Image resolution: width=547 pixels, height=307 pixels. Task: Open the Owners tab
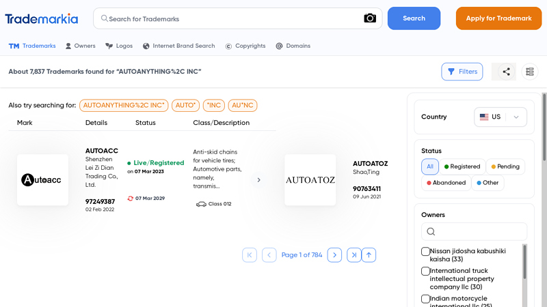pyautogui.click(x=80, y=46)
